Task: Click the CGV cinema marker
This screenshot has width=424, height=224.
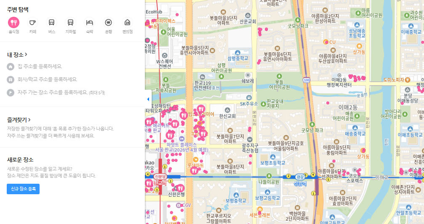Action: click(x=179, y=205)
